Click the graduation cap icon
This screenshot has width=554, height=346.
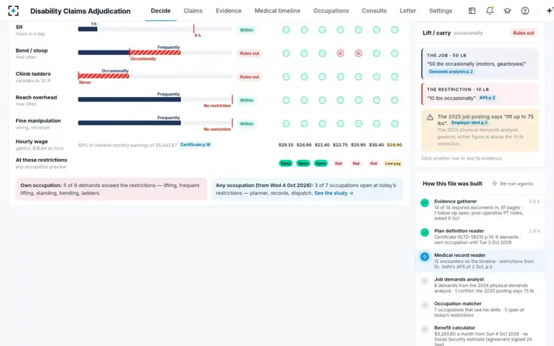coord(507,11)
